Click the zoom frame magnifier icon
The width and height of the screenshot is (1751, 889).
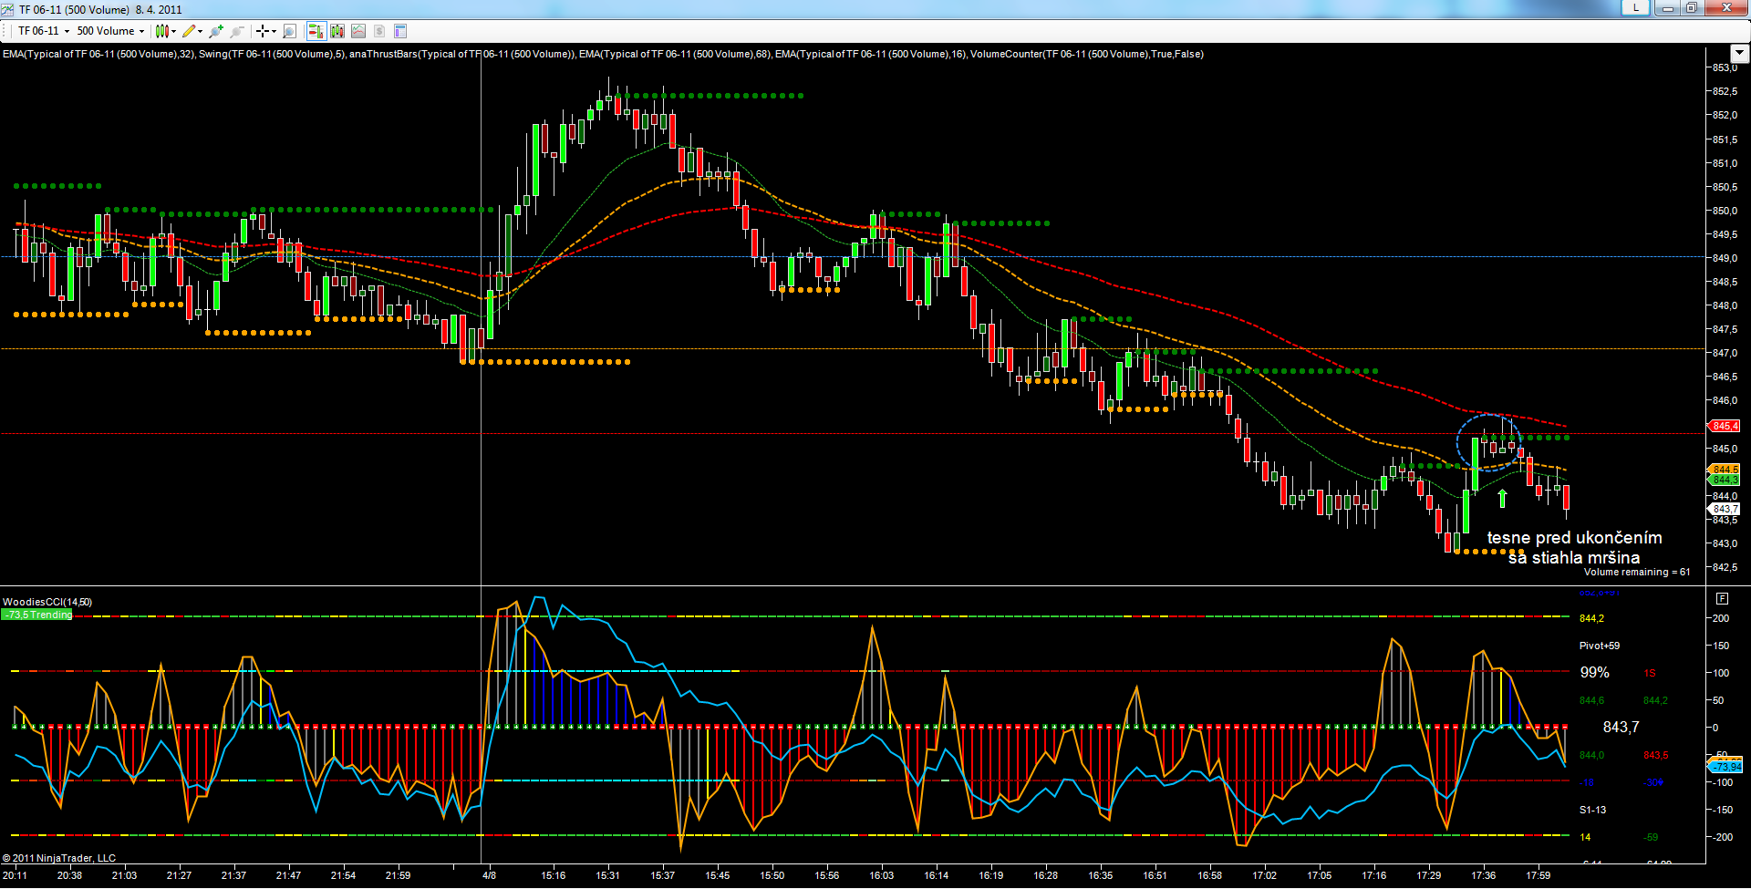pos(290,31)
